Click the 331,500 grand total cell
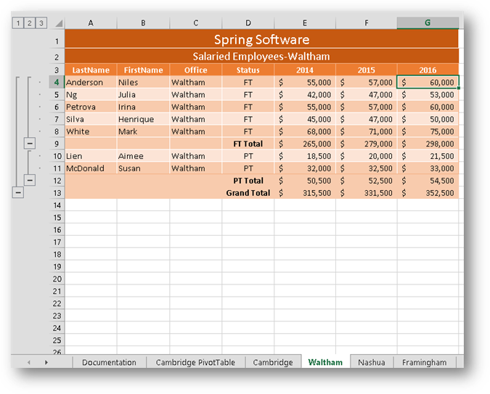This screenshot has height=394, width=490. coord(367,193)
